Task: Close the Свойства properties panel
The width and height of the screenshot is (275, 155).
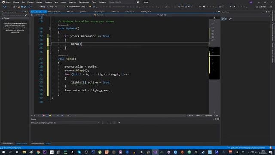Action: coord(269,12)
